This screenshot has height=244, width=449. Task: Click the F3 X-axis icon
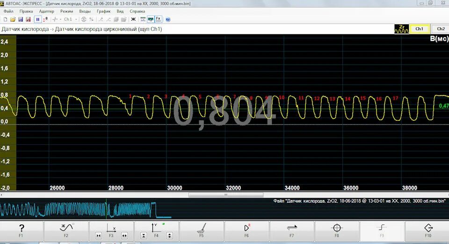click(111, 229)
